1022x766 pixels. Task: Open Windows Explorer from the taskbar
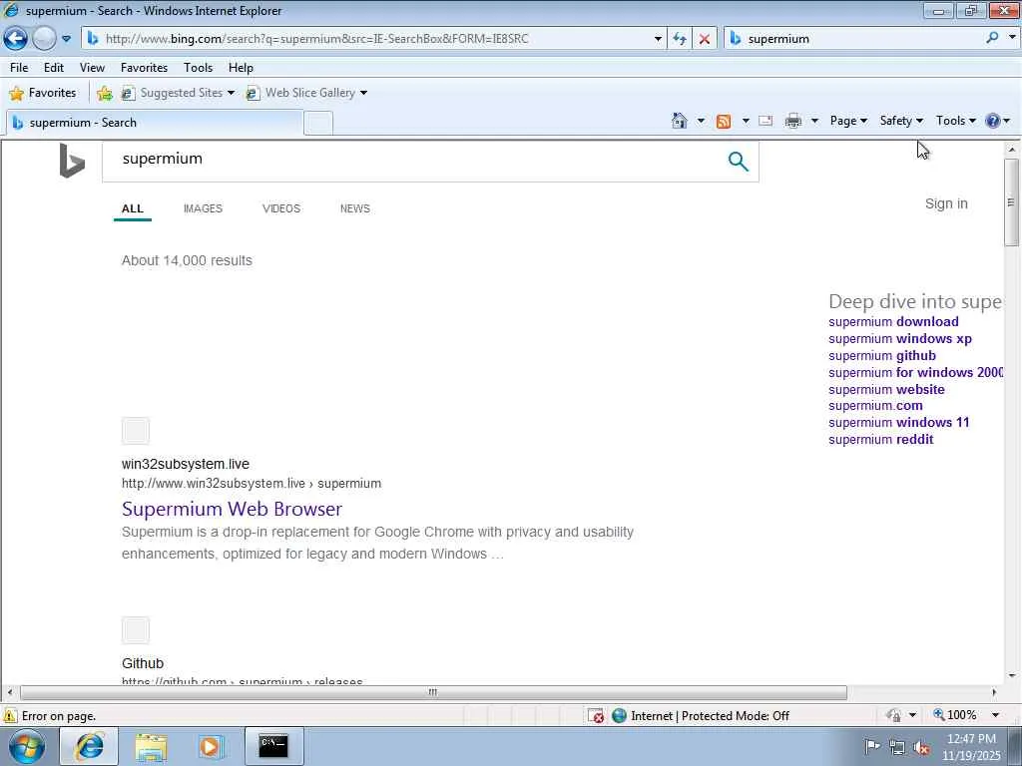(x=151, y=746)
